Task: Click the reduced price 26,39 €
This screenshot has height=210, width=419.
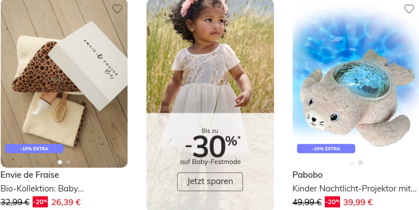Action: [66, 202]
